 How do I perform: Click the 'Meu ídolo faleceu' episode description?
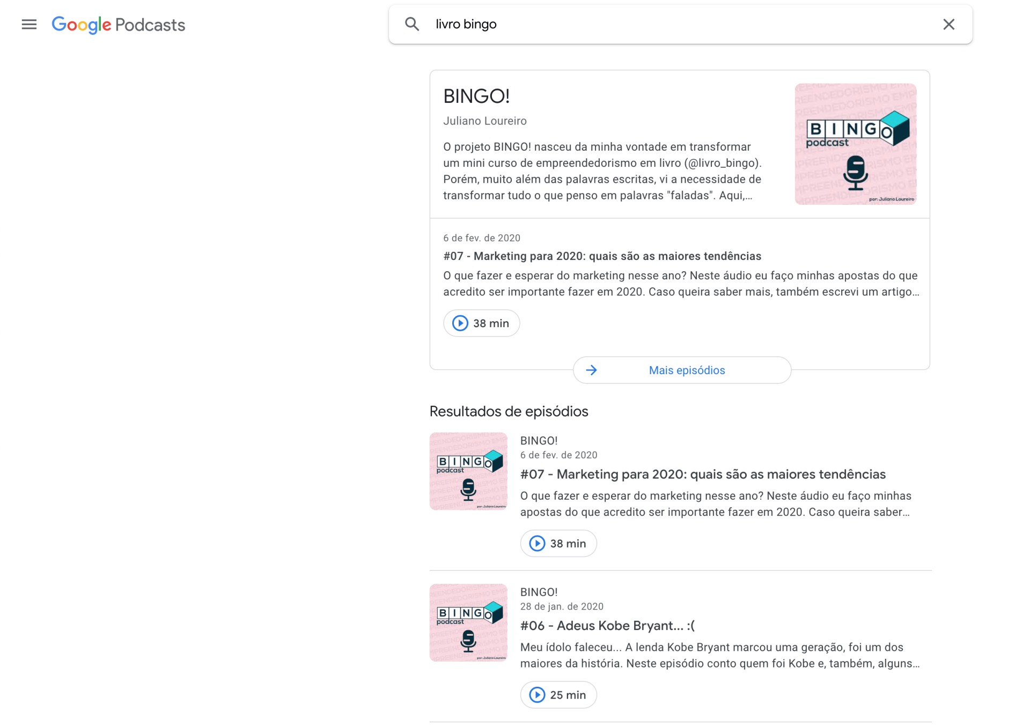coord(720,655)
